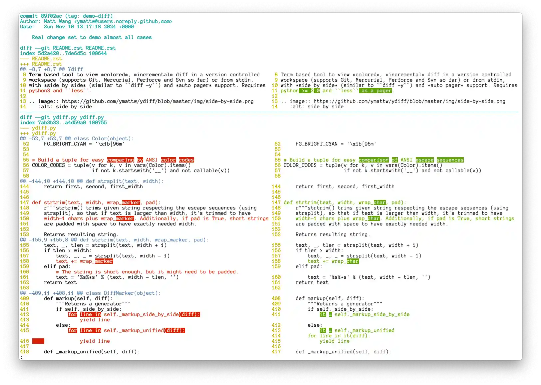Click green highlighted word 'escape'

pos(425,160)
